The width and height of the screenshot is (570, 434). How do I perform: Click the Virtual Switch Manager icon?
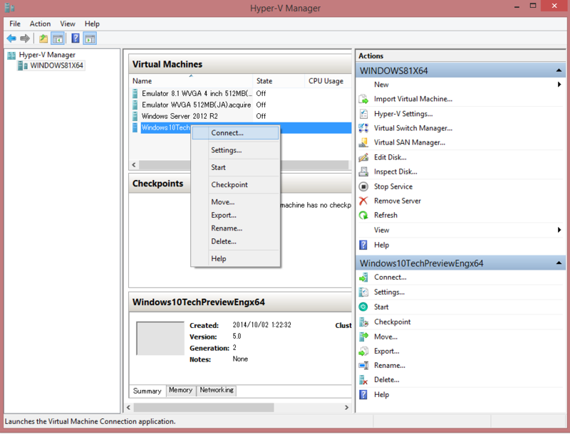[x=363, y=128]
